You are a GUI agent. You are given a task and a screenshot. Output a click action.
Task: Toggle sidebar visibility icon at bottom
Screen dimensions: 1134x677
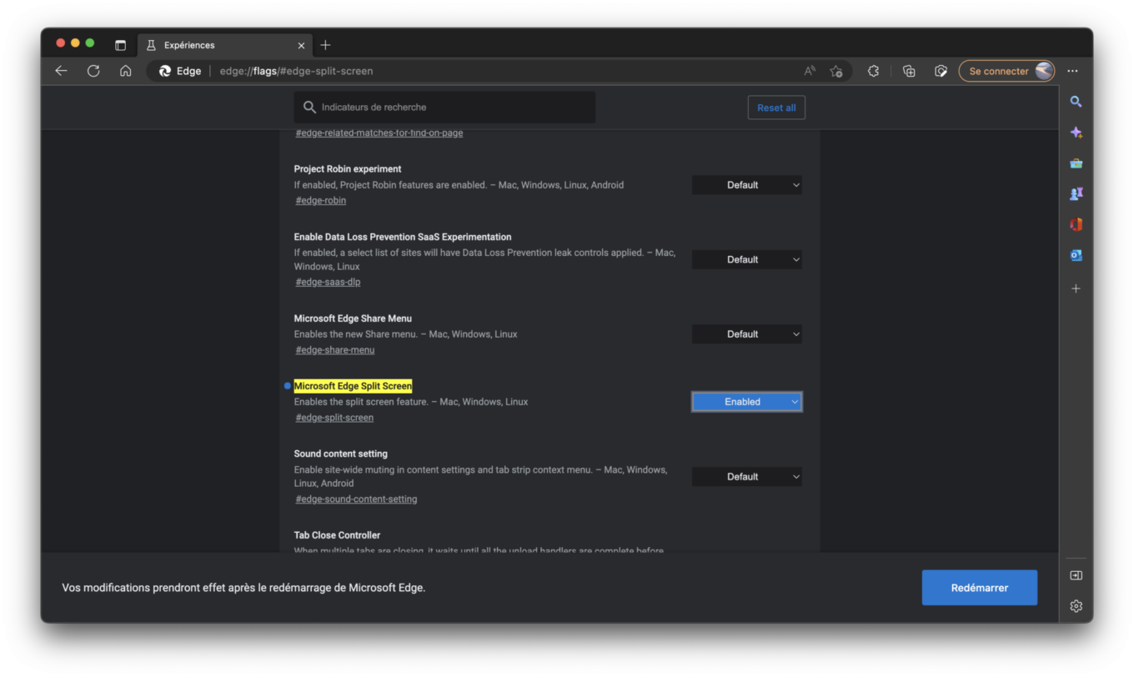click(1076, 575)
